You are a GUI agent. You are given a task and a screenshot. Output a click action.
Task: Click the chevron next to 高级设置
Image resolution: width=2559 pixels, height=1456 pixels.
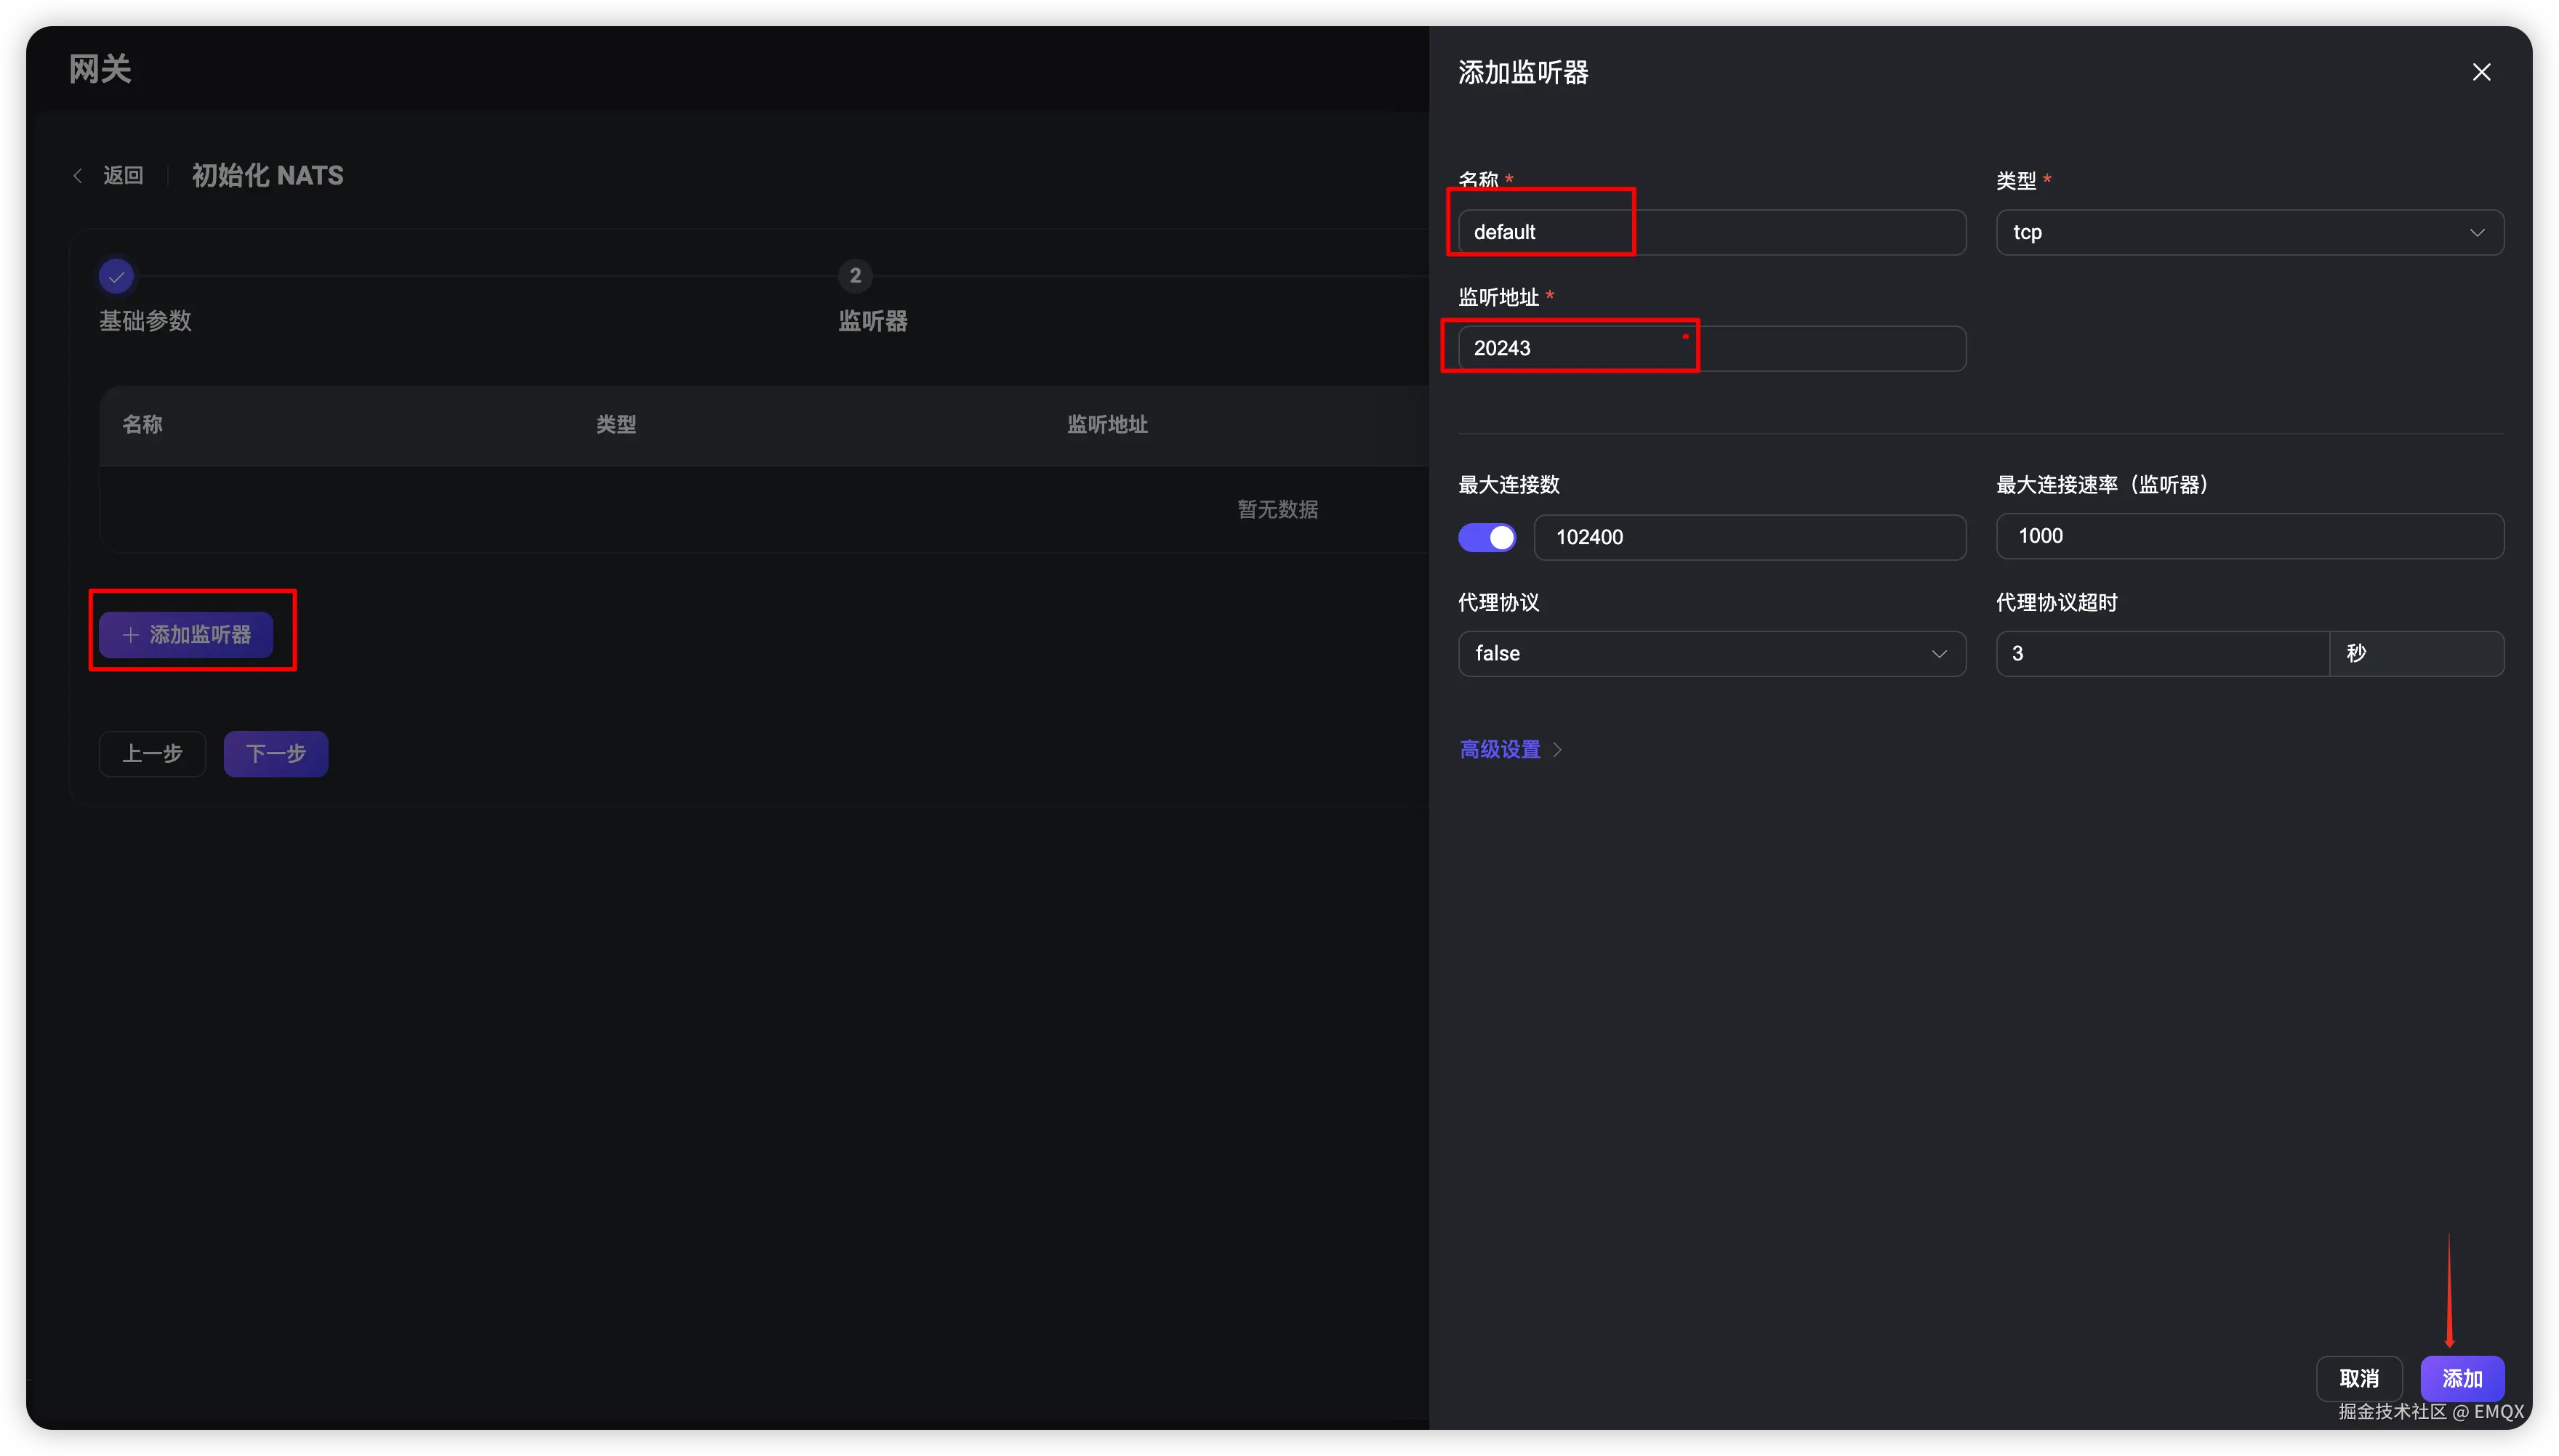pos(1558,750)
